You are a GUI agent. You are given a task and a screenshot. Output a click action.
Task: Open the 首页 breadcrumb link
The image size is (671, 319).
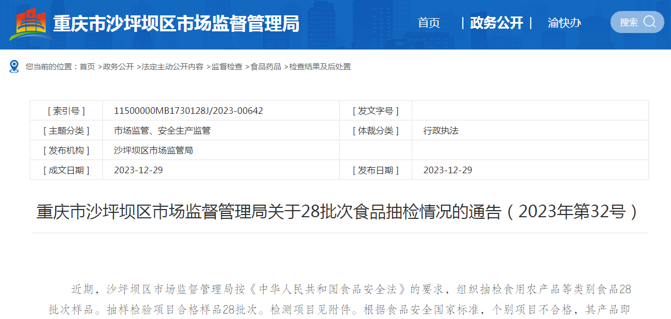pyautogui.click(x=87, y=67)
